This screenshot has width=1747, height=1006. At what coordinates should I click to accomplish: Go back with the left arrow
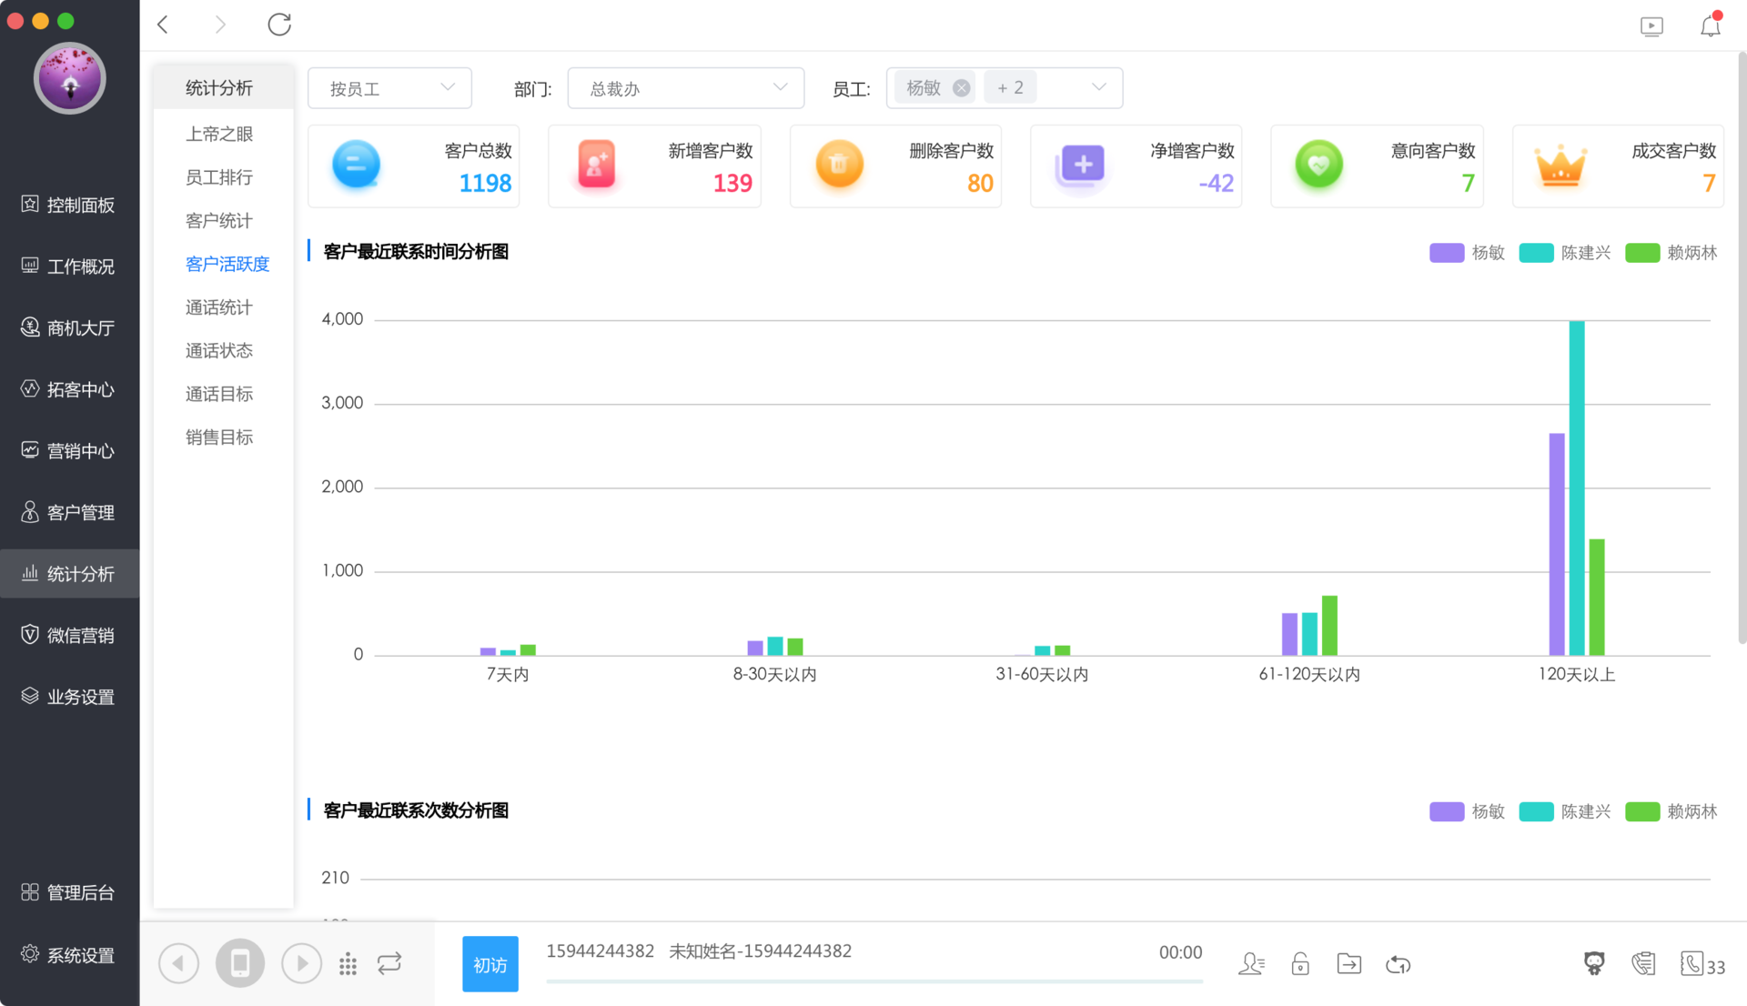click(164, 25)
